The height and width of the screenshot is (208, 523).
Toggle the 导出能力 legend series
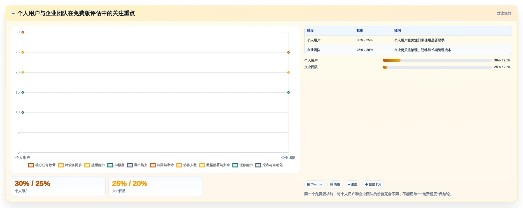[x=137, y=165]
